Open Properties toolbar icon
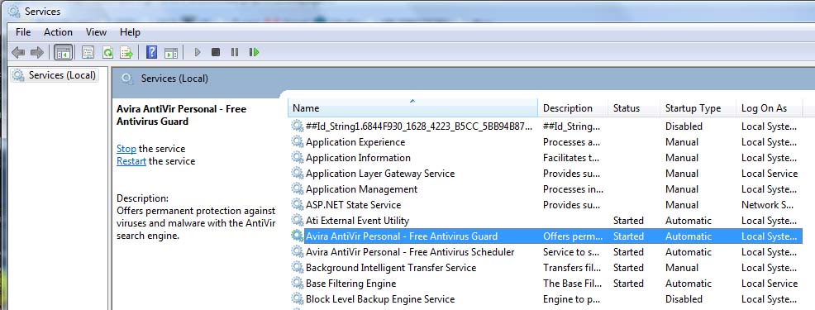Viewport: 815px width, 310px height. click(x=88, y=52)
